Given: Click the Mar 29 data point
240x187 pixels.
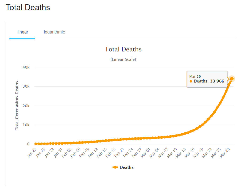Looking at the screenshot, I should (232, 79).
